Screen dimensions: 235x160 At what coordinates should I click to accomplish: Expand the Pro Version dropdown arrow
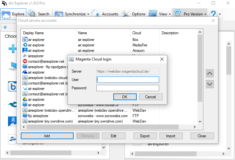click(x=205, y=14)
